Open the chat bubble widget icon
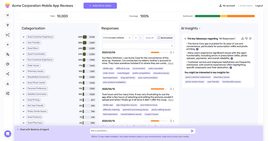 pos(8,134)
